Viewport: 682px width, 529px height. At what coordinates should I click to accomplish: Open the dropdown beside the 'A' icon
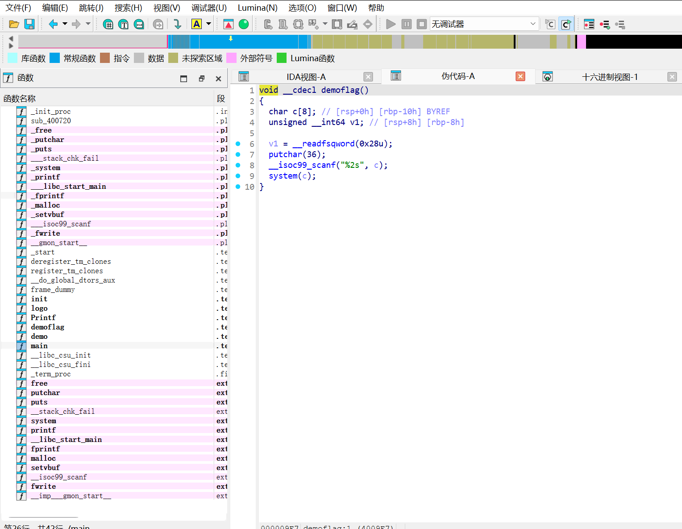[x=208, y=24]
